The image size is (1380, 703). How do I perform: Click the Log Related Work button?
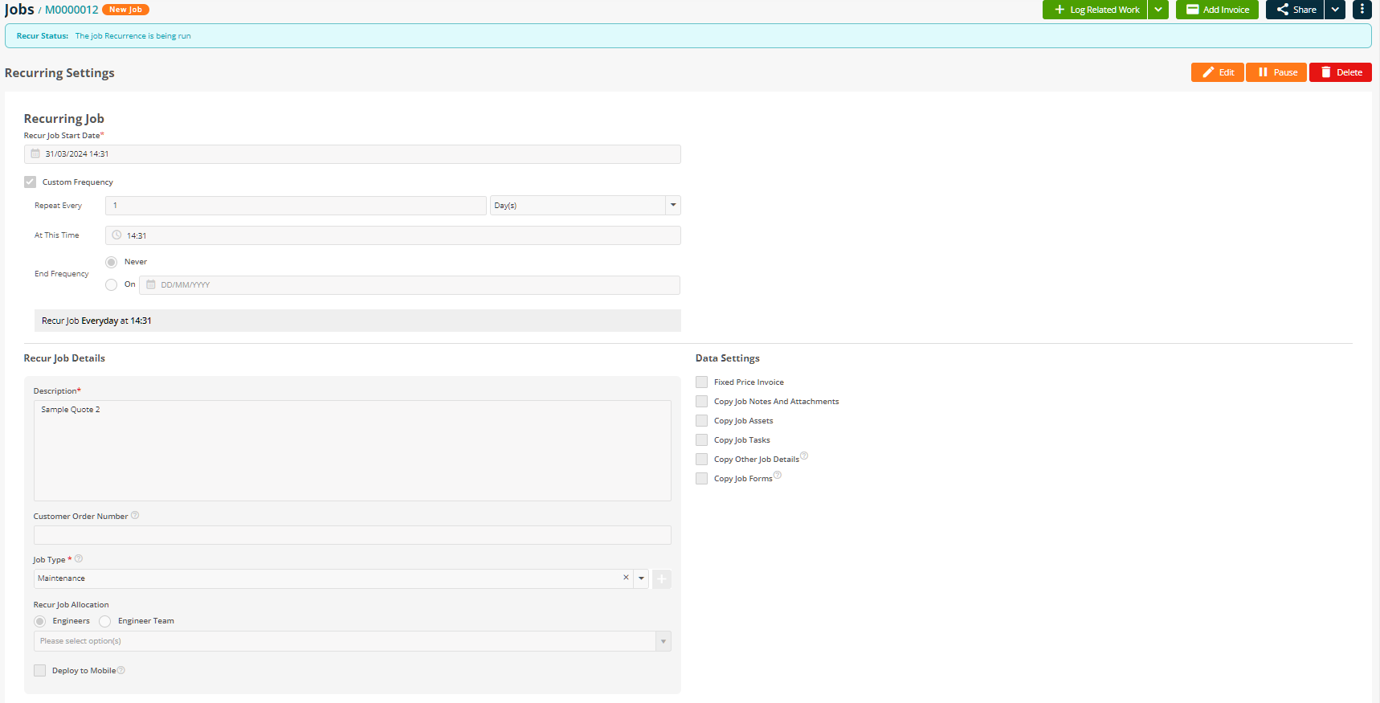(1096, 10)
